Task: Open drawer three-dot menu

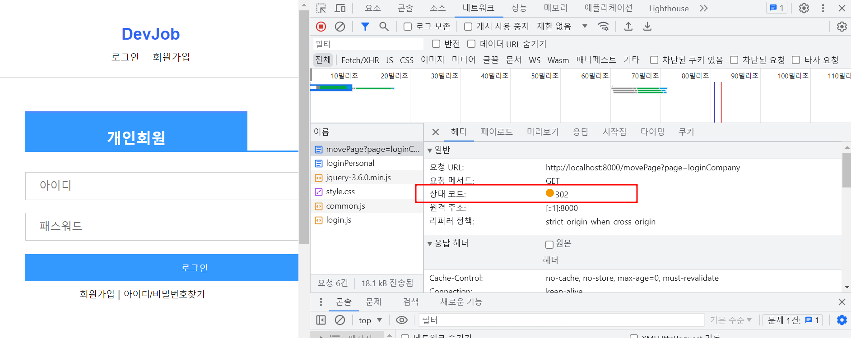Action: coord(321,302)
